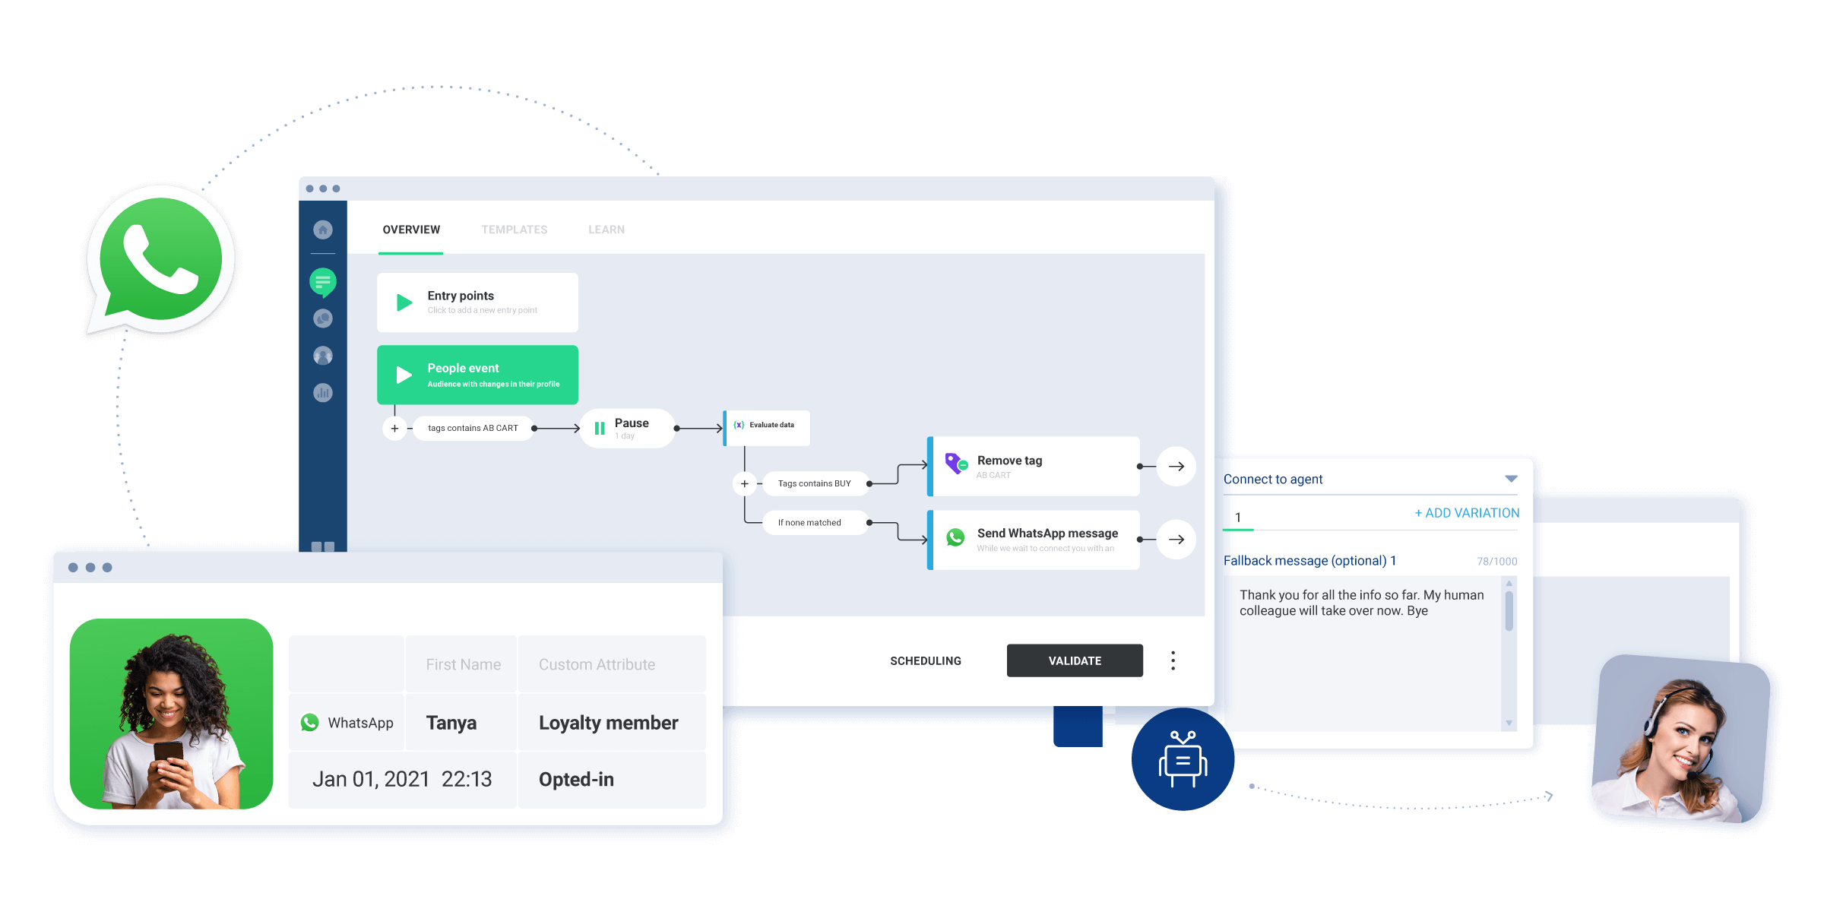Open the Send WhatsApp message node
The height and width of the screenshot is (912, 1824).
coord(1034,540)
